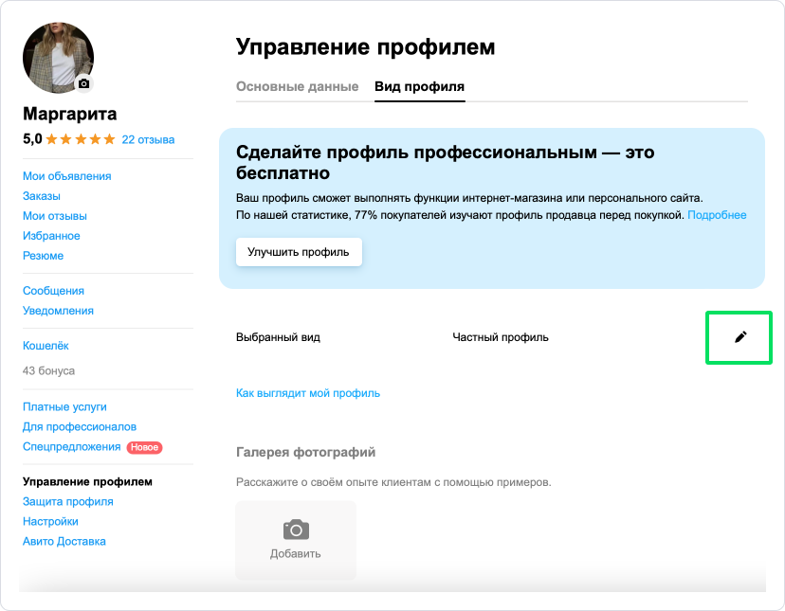The image size is (785, 611).
Task: Open the Заказы section
Action: click(42, 196)
